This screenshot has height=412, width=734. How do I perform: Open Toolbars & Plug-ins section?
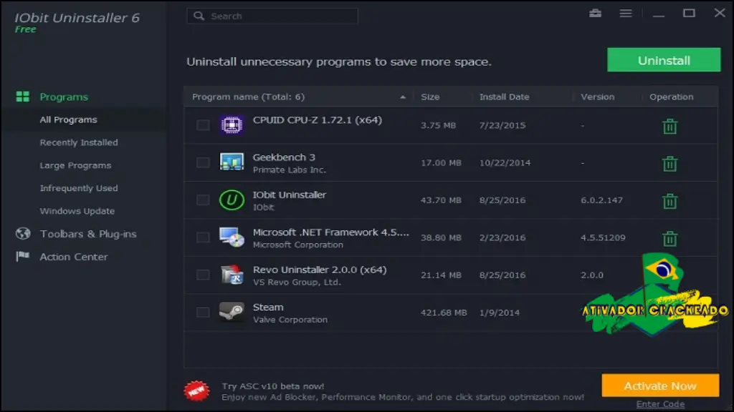tap(88, 234)
